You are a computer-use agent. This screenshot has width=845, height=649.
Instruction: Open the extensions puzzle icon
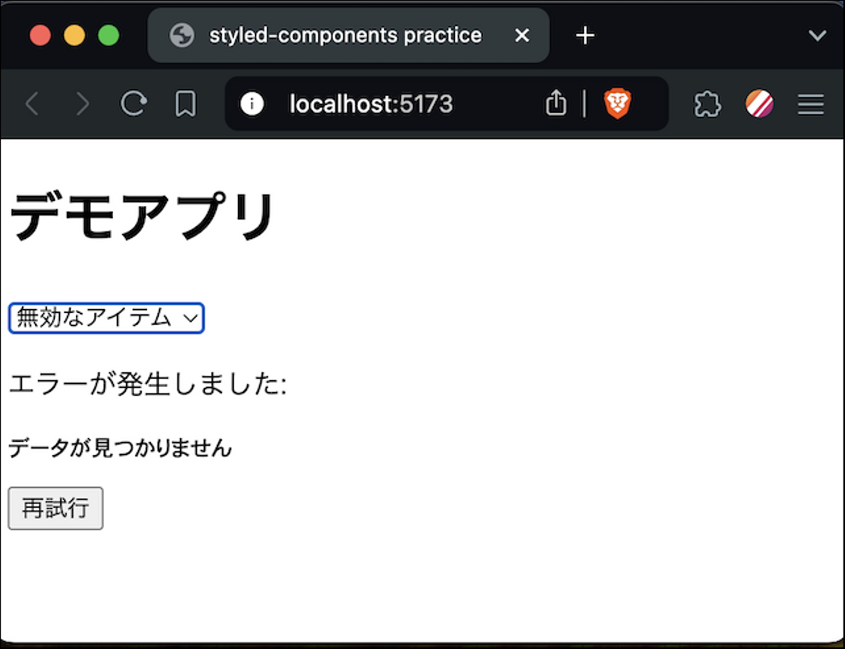pos(707,104)
